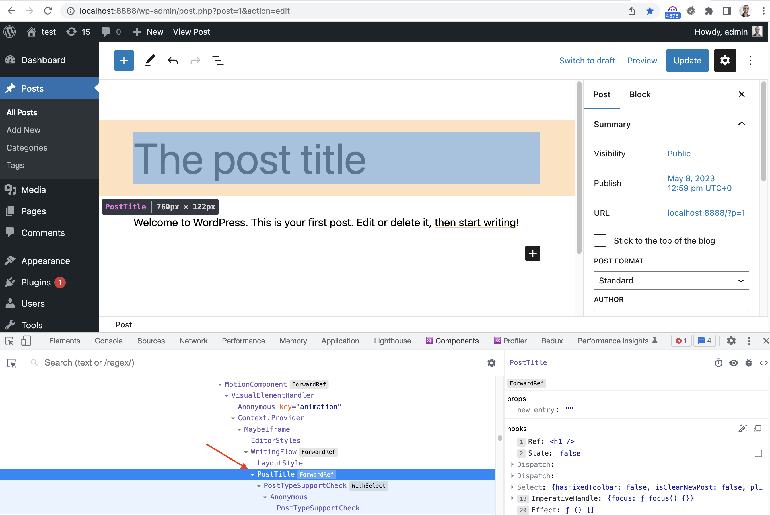Inspect matching DOM element eye icon
The width and height of the screenshot is (770, 515).
[734, 363]
